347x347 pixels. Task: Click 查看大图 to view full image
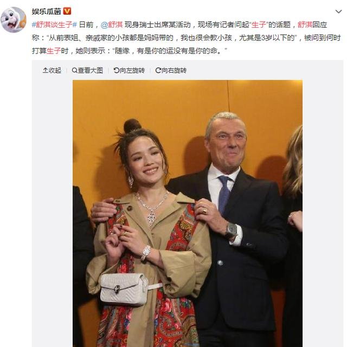87,70
